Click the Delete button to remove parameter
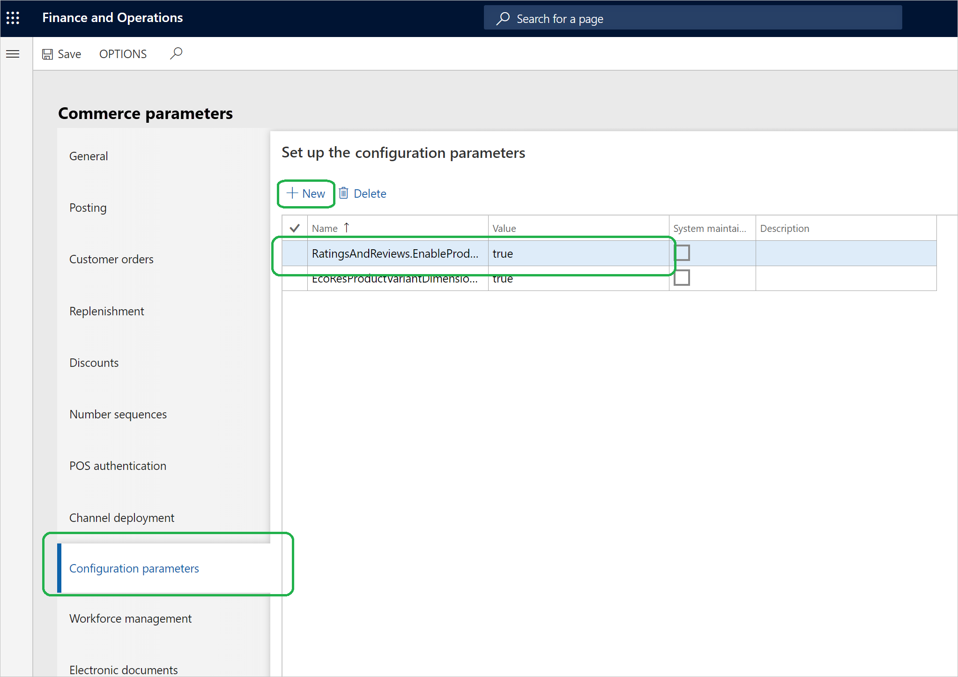Viewport: 958px width, 677px height. [363, 193]
